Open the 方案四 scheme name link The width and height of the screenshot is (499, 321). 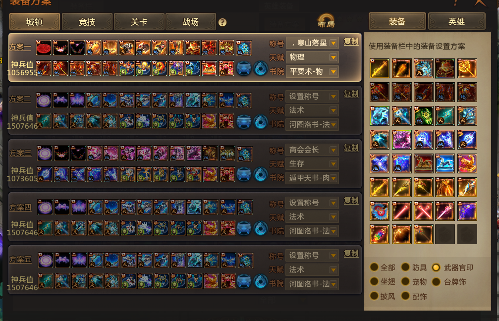coord(20,208)
